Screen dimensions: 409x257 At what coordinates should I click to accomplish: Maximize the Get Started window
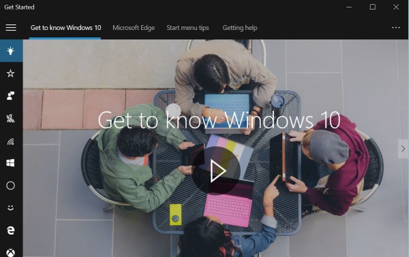click(x=373, y=7)
